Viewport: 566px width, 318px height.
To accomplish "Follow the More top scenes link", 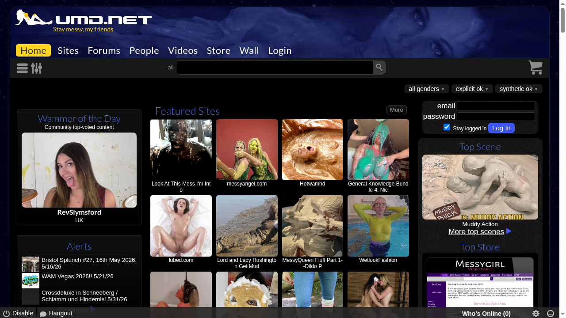I will click(477, 231).
